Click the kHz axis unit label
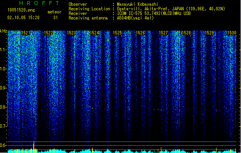This screenshot has width=241, height=153. tap(3, 31)
